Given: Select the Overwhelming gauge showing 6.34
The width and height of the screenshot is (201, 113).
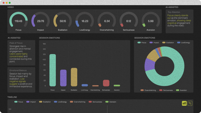Looking at the screenshot, I should pyautogui.click(x=107, y=21).
